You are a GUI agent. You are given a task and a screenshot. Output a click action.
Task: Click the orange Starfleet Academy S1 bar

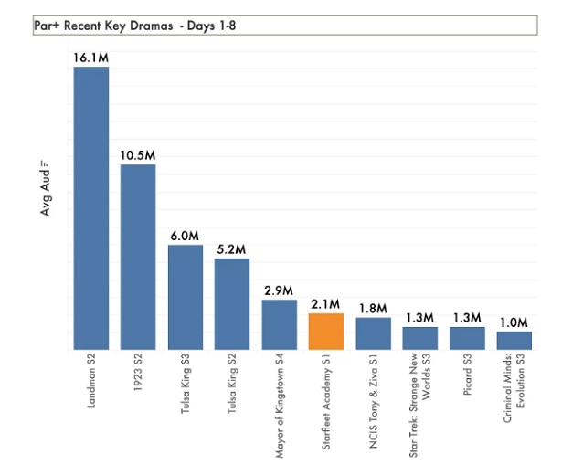pos(326,332)
